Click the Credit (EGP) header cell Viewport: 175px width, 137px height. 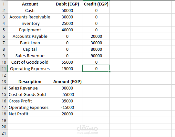click(96, 4)
